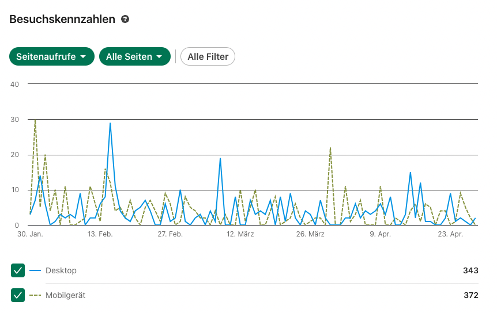Viewport: 497px width, 313px height.
Task: Click the solid blue Desktop legend line
Action: point(36,270)
